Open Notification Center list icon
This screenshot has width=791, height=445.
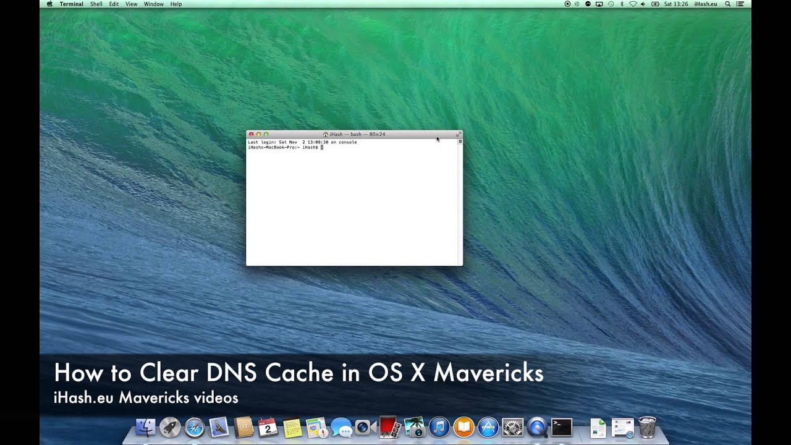point(740,4)
